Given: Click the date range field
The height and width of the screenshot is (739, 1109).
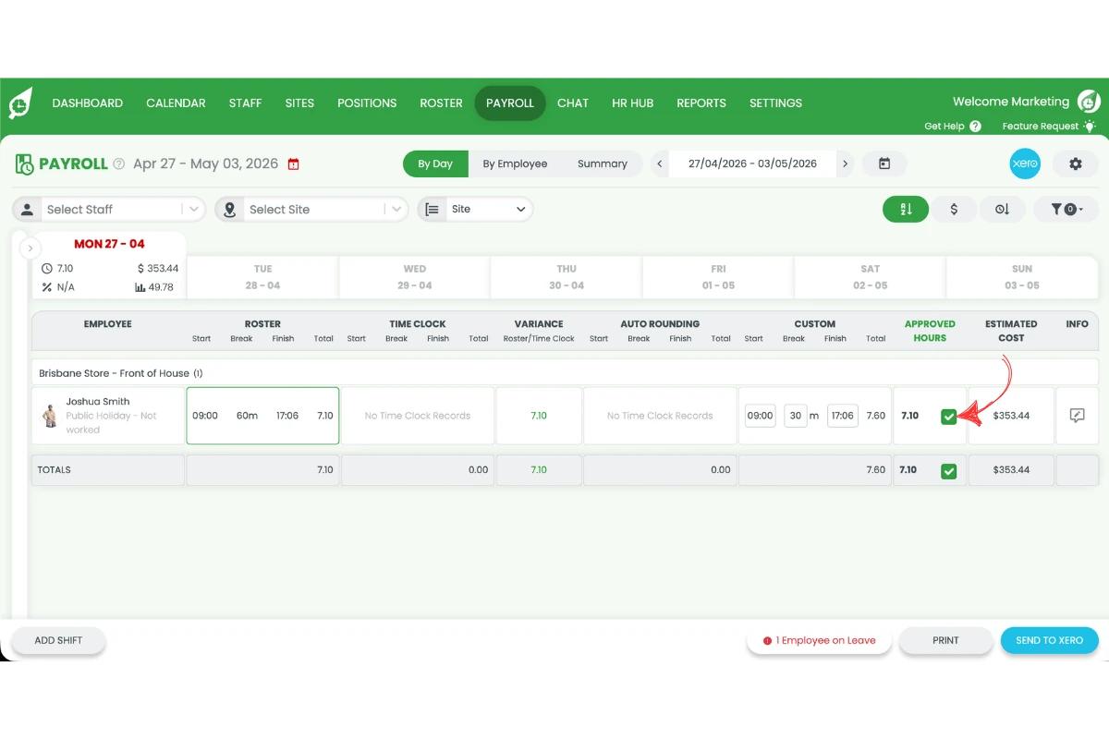Looking at the screenshot, I should (752, 164).
